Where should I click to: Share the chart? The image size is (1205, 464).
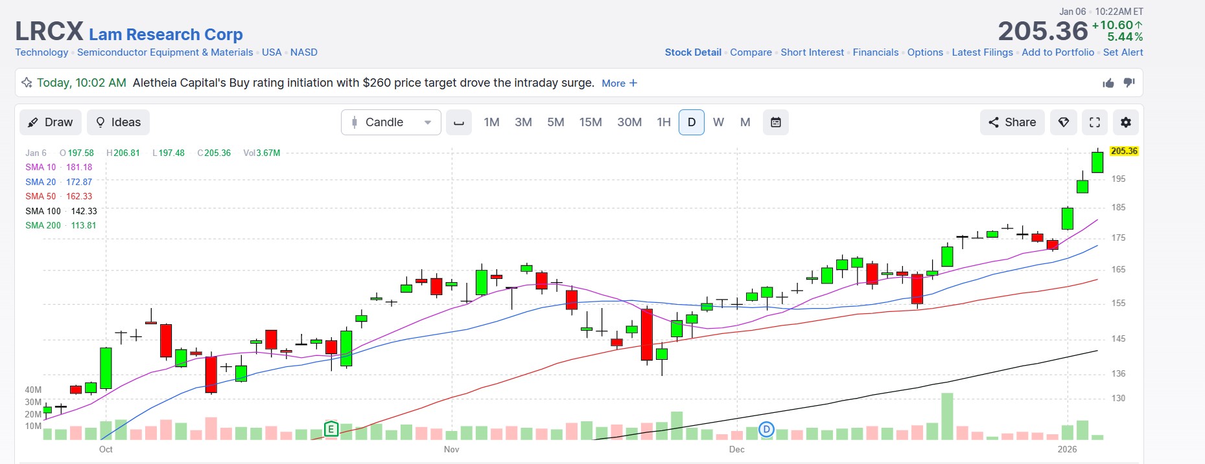[1012, 122]
